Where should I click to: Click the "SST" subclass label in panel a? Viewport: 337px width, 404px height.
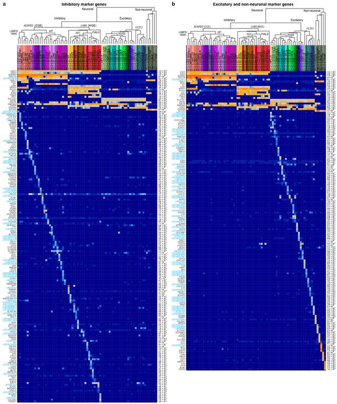tap(78, 33)
